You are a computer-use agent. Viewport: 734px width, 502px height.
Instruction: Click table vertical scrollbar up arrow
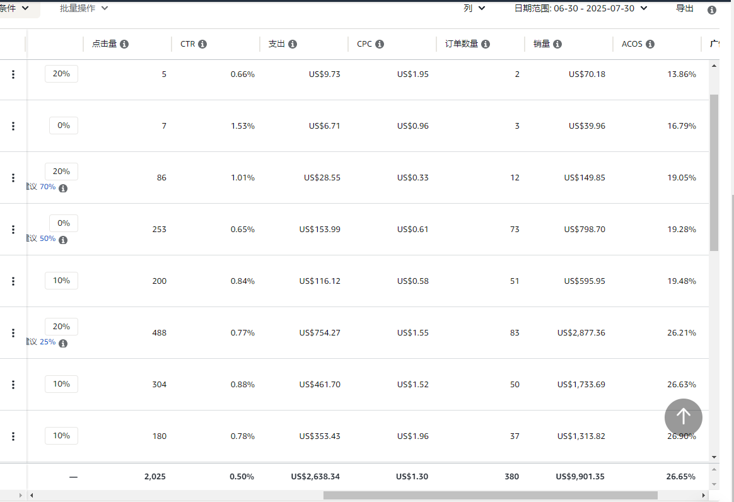click(x=714, y=66)
